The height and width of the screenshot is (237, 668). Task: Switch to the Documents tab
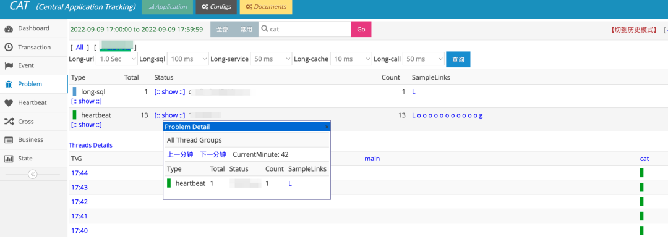(x=266, y=7)
